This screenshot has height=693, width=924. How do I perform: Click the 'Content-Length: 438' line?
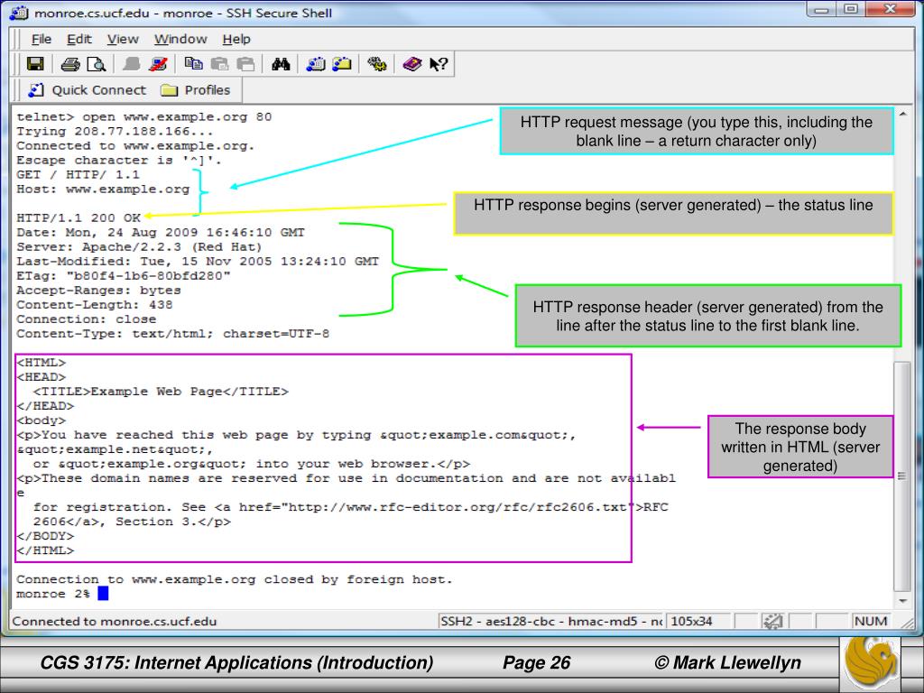[94, 305]
